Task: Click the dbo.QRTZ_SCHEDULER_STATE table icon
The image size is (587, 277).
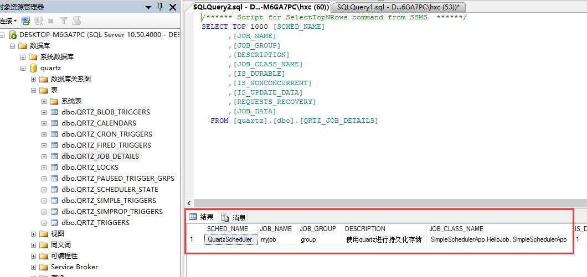Action: 54,189
